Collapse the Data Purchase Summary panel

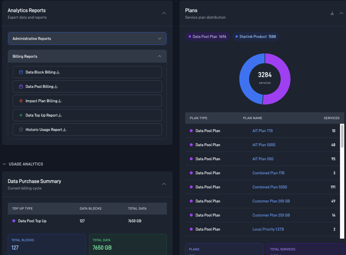coord(164,184)
